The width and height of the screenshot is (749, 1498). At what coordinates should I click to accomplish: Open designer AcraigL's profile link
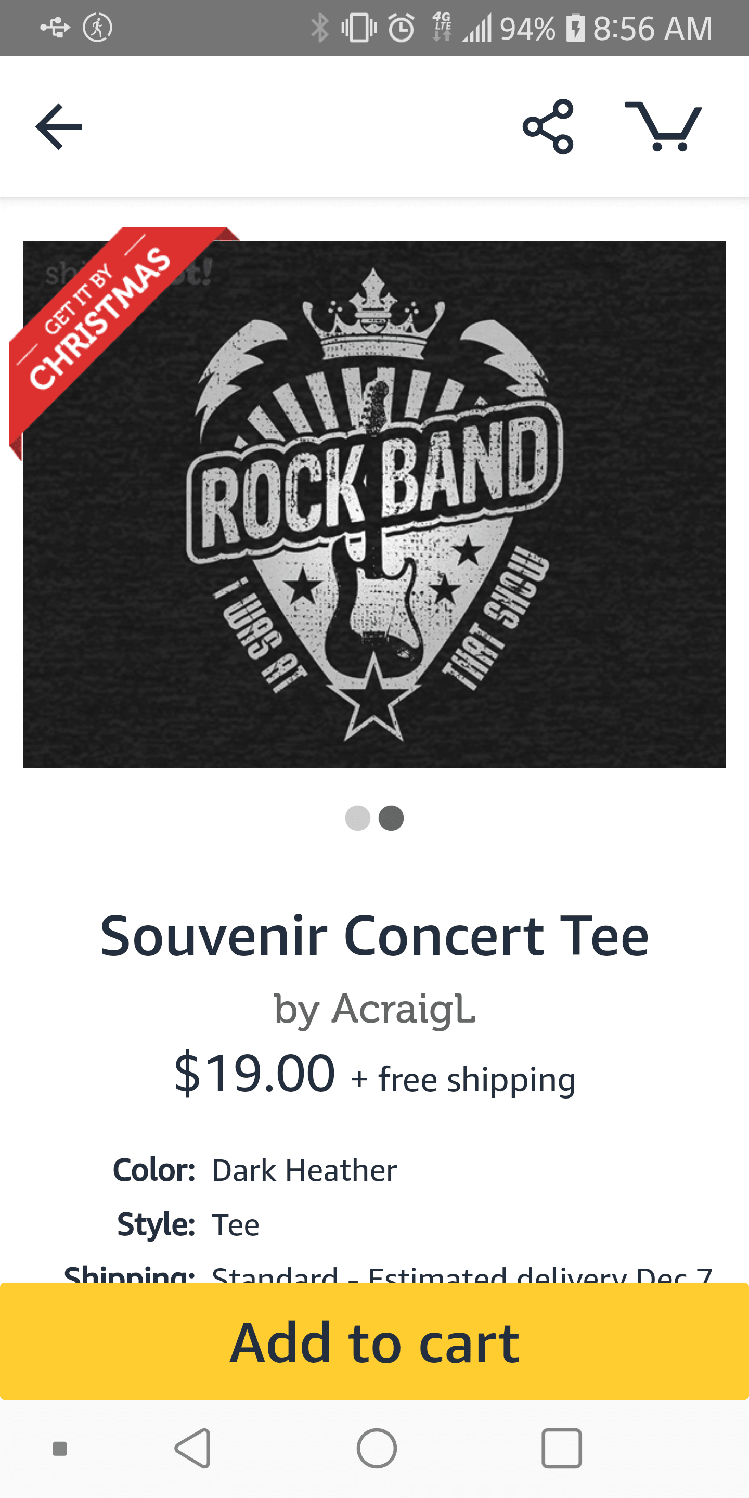[x=374, y=1009]
